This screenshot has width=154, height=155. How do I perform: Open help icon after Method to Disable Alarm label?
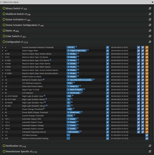click(44, 79)
